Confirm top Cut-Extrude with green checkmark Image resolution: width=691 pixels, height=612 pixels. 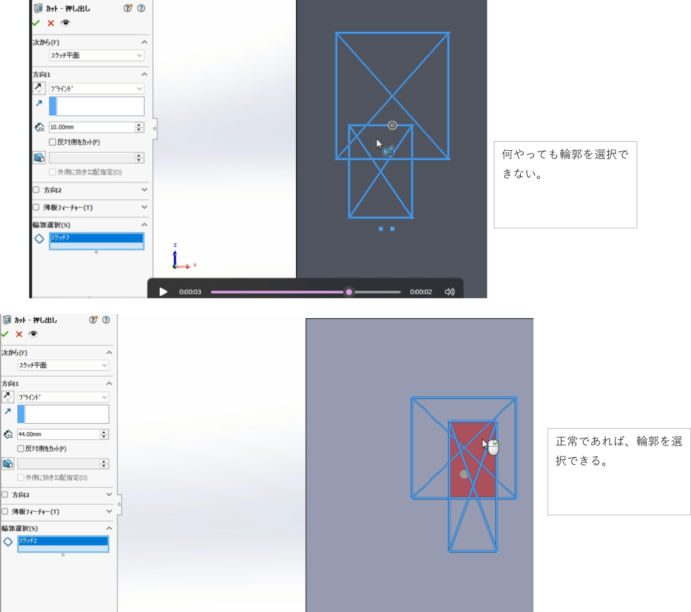pos(36,23)
